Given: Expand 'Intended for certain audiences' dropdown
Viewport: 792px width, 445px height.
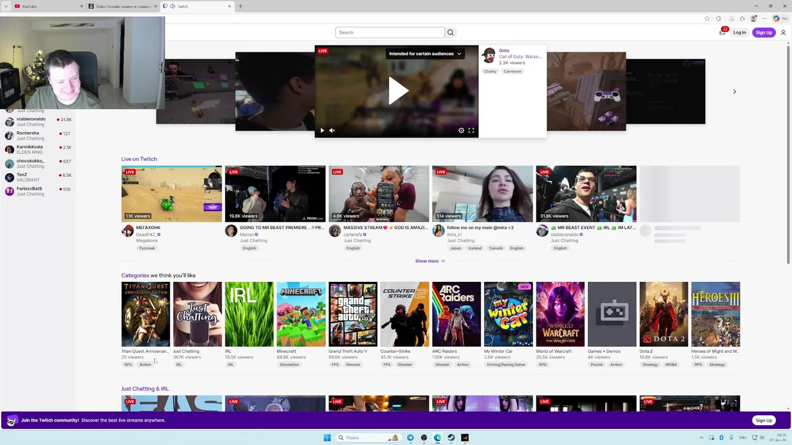Looking at the screenshot, I should point(425,54).
